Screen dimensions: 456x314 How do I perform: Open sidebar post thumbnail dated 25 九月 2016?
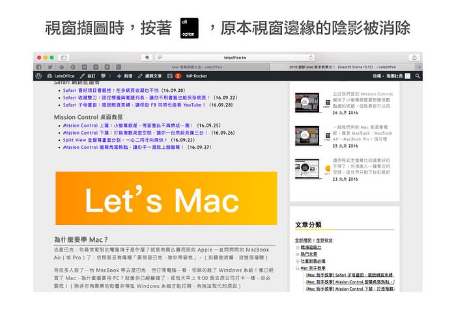pyautogui.click(x=307, y=136)
